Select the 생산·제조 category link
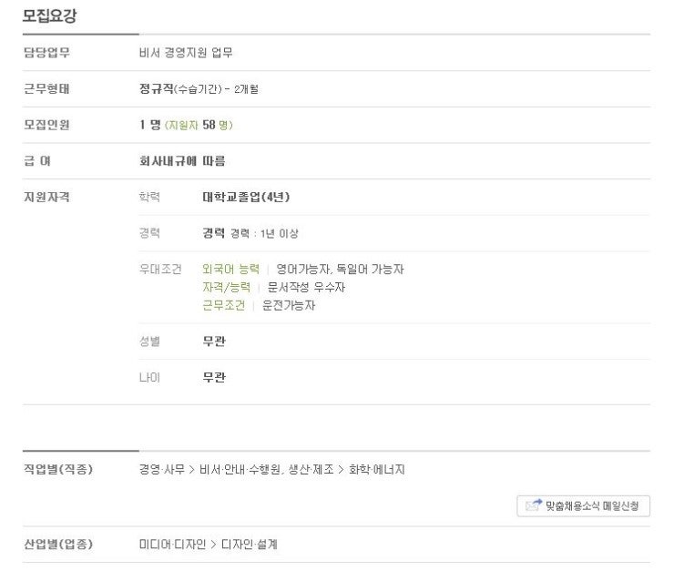Image resolution: width=674 pixels, height=571 pixels. coord(311,469)
